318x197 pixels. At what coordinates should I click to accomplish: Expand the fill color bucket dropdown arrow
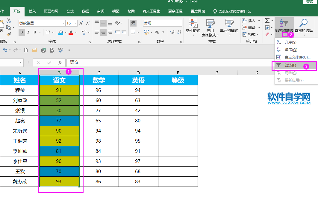65,32
